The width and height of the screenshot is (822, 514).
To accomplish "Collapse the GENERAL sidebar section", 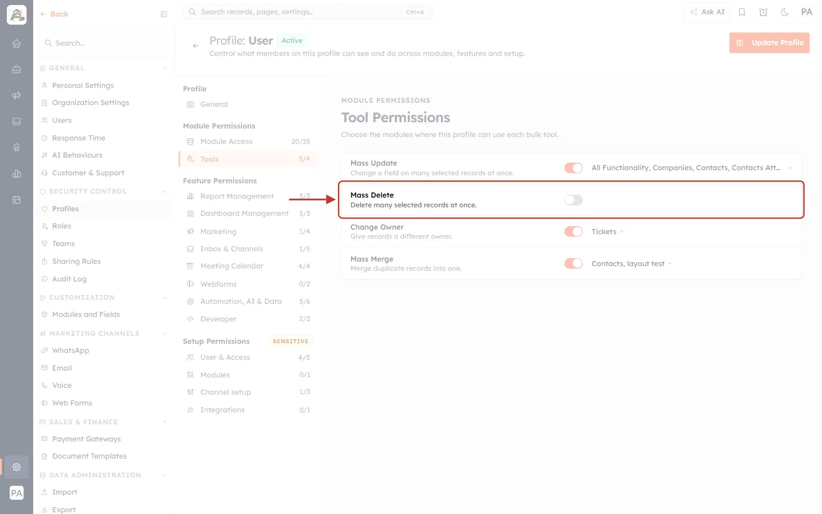I will 165,68.
